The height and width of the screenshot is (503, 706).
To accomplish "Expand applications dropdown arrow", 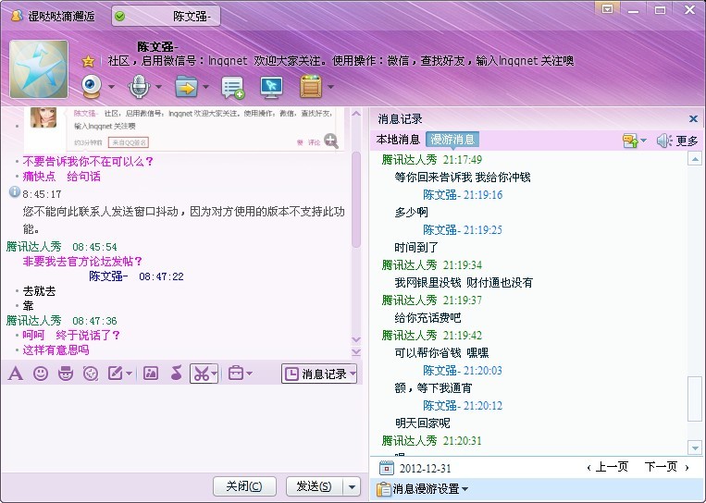I will click(330, 86).
